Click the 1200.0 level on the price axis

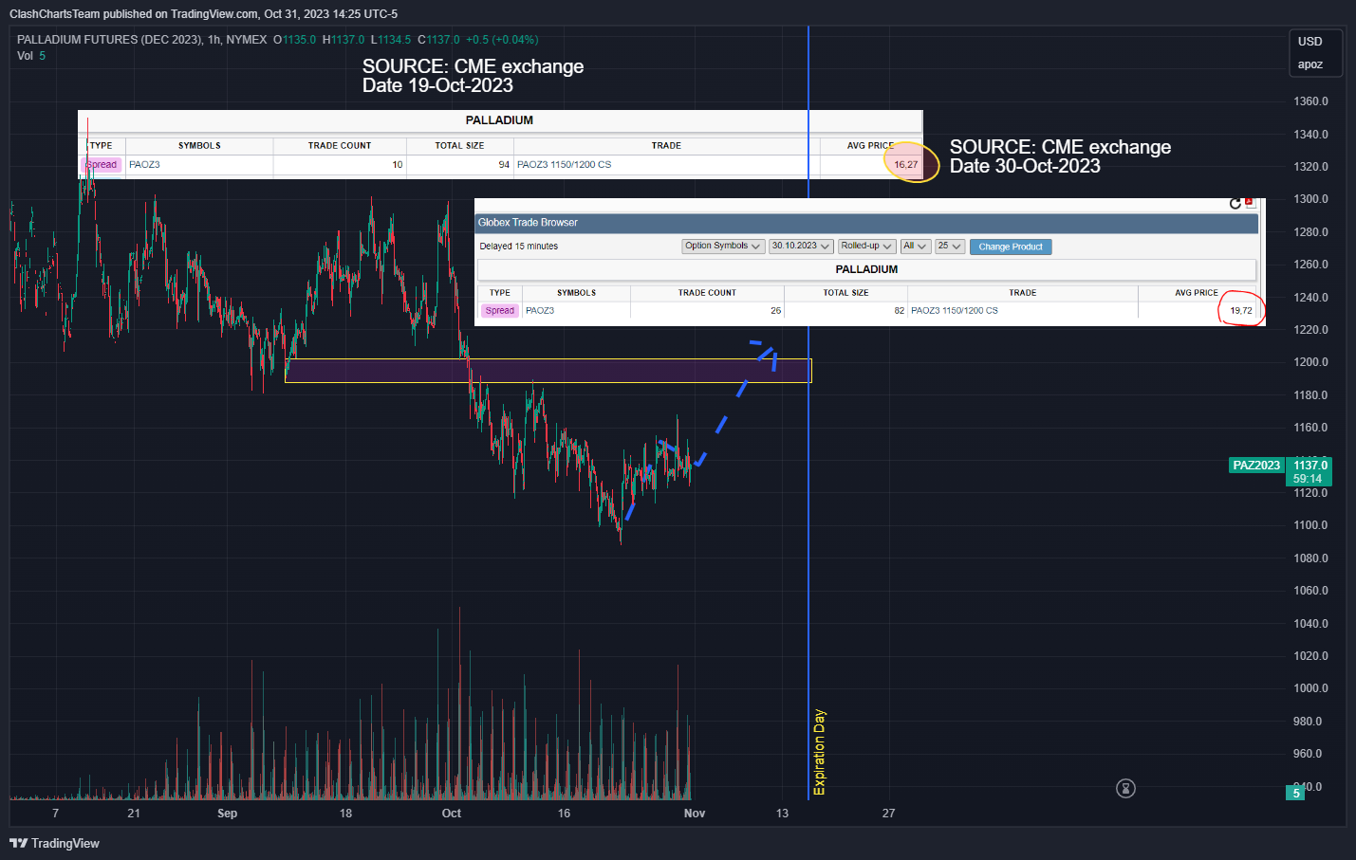tap(1310, 362)
